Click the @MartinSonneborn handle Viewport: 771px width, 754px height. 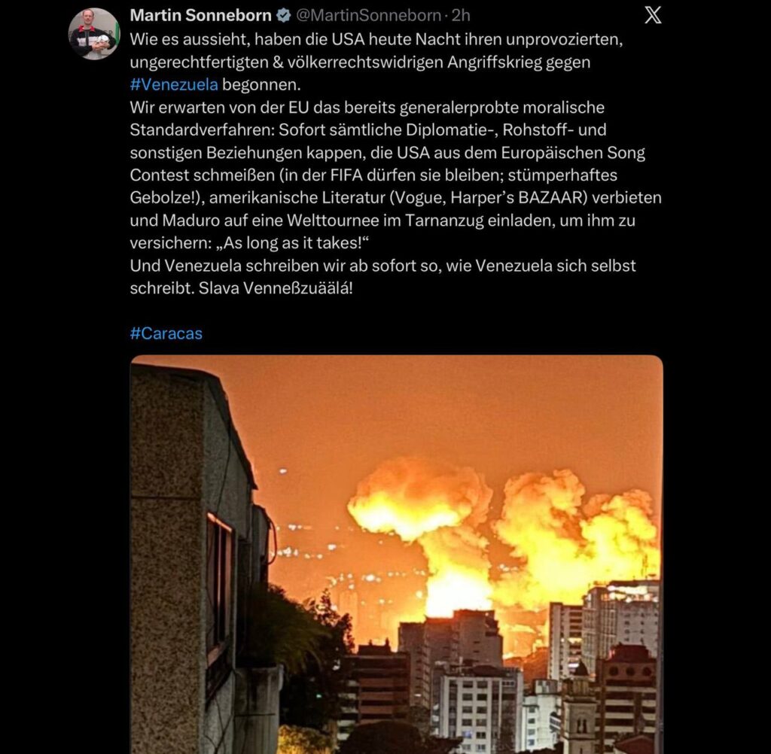tap(368, 16)
